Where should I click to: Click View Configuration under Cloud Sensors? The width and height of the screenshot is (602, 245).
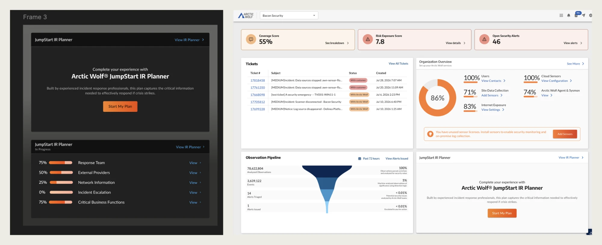tap(554, 81)
